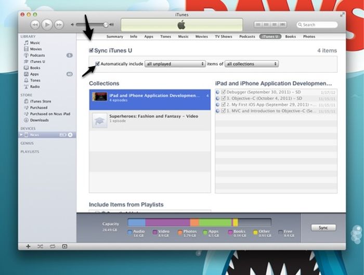Click the GENIUS section header in sidebar
Image resolution: width=364 pixels, height=275 pixels.
pos(27,143)
